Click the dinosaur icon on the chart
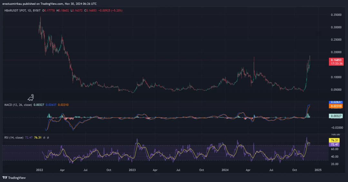 pos(31,97)
